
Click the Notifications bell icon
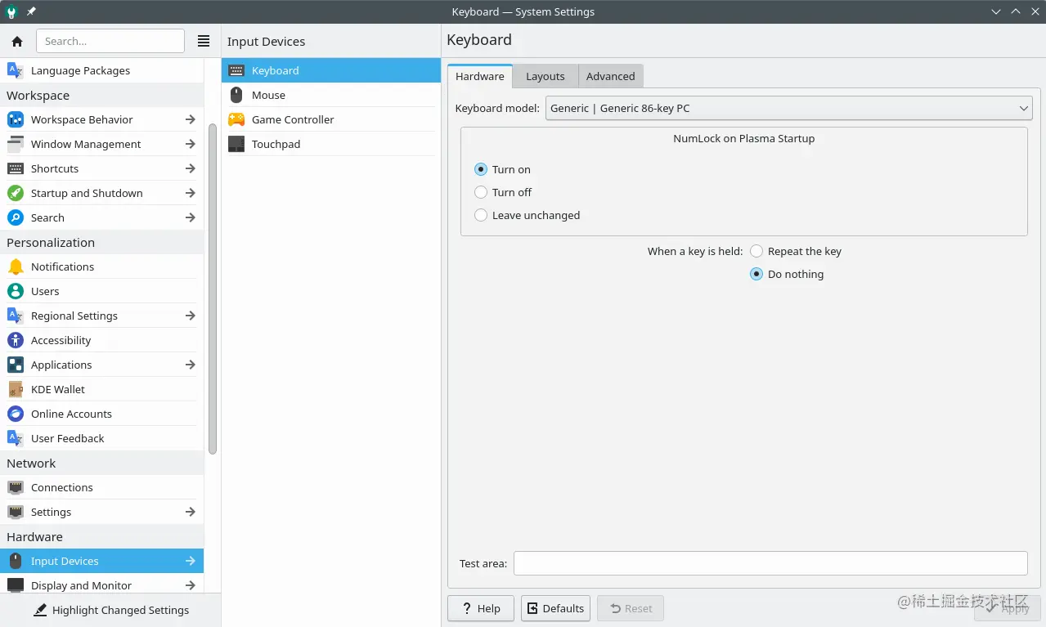coord(16,266)
